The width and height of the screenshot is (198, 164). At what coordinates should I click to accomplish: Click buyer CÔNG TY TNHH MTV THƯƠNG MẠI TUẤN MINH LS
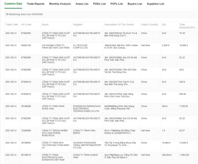55,145
